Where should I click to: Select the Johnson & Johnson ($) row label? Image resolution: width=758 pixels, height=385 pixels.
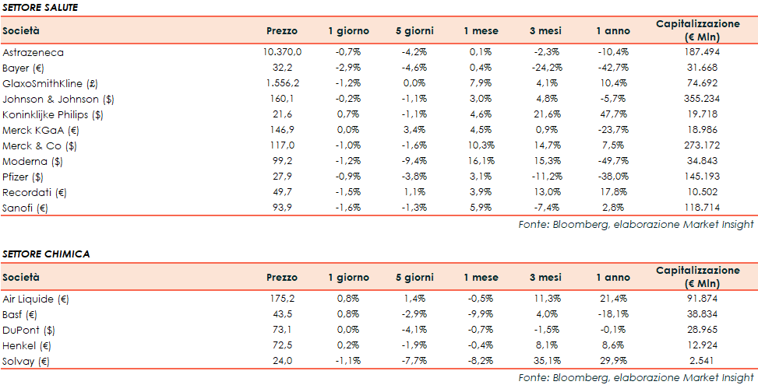coord(51,99)
